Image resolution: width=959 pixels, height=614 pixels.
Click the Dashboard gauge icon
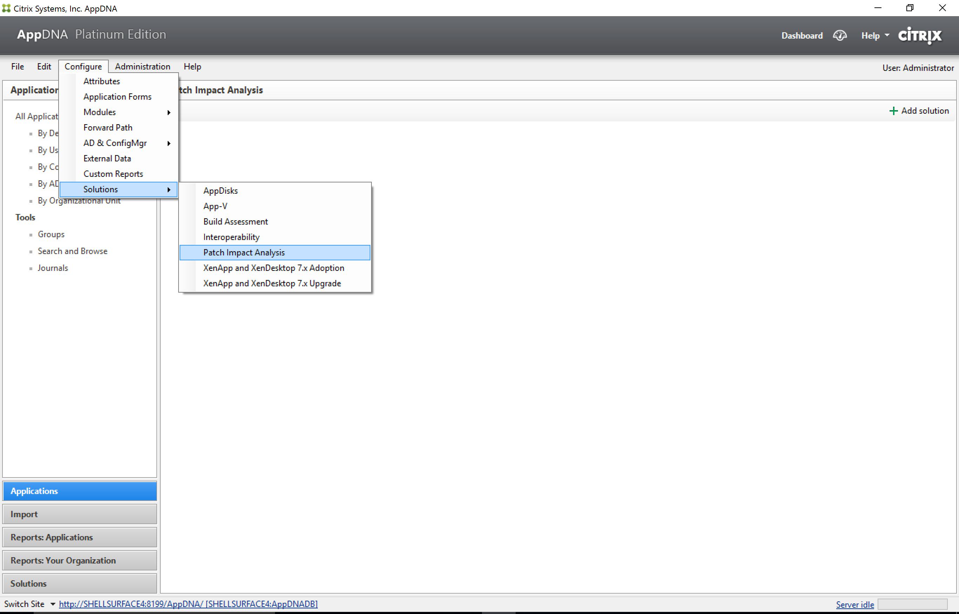click(x=839, y=35)
